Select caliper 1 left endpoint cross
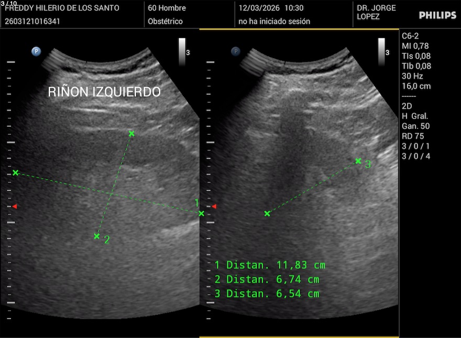 click(16, 172)
